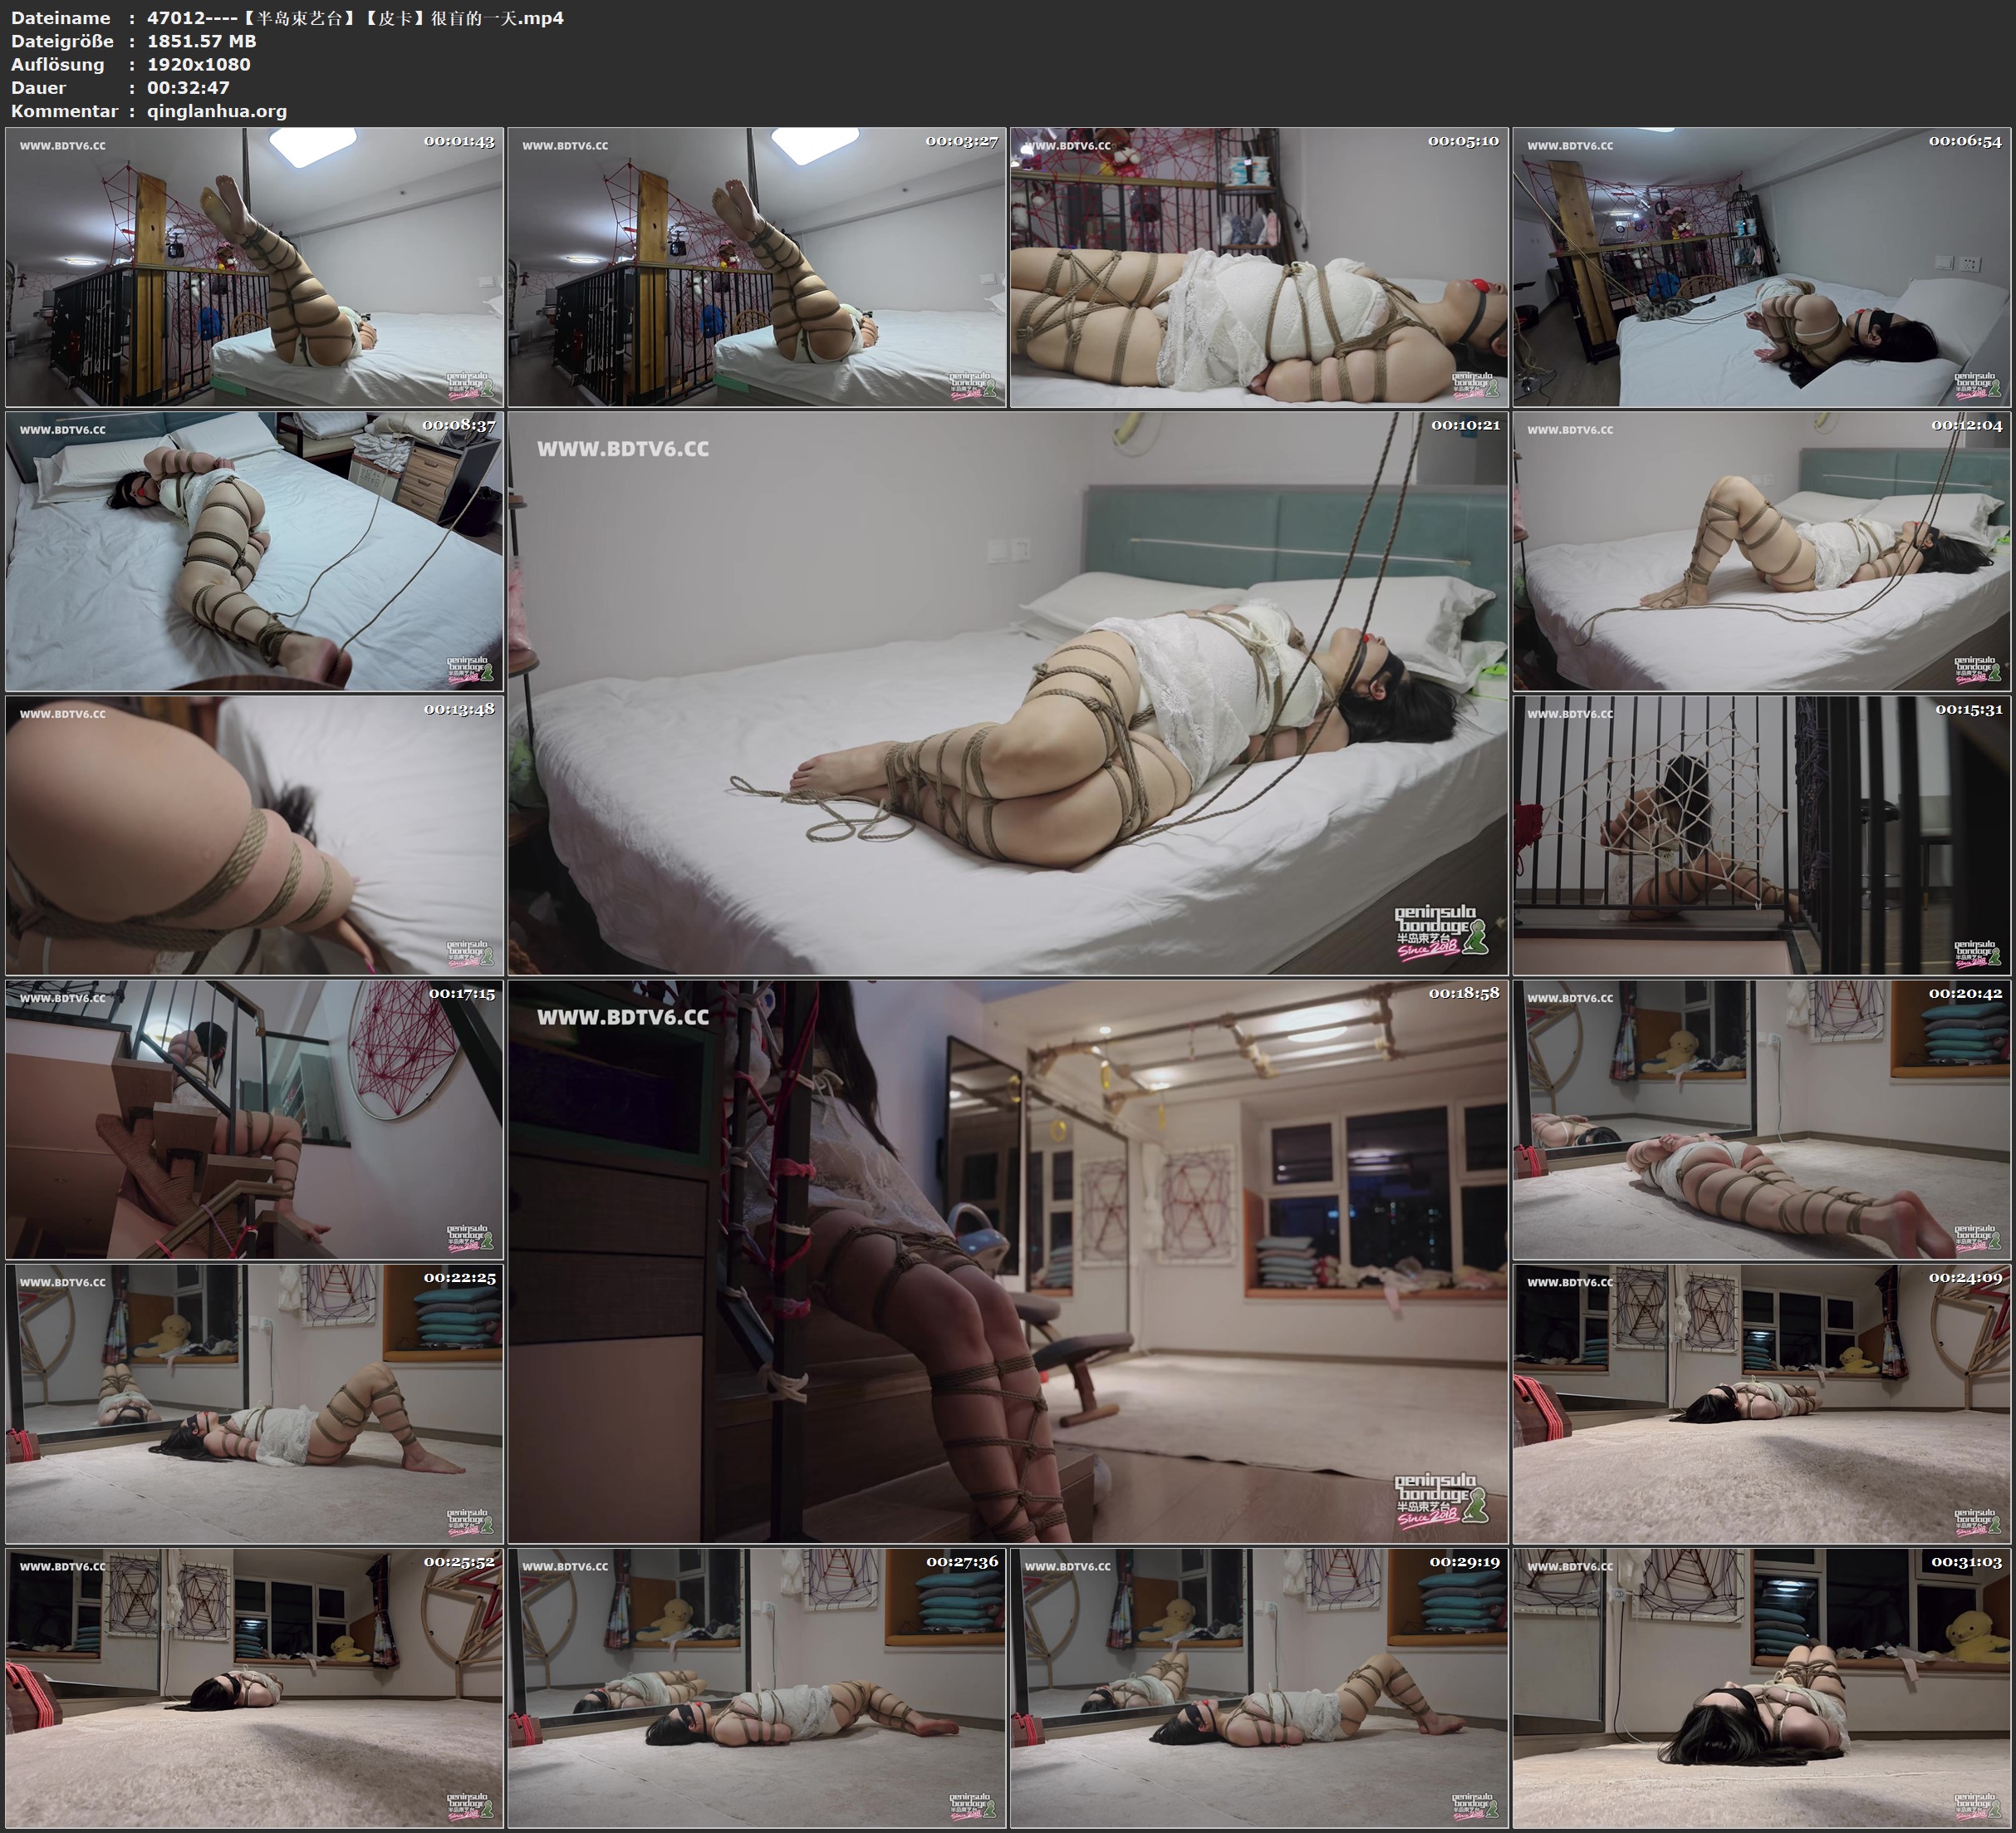Click the 00:32:47 duration value
The width and height of the screenshot is (2016, 1833).
tap(188, 88)
